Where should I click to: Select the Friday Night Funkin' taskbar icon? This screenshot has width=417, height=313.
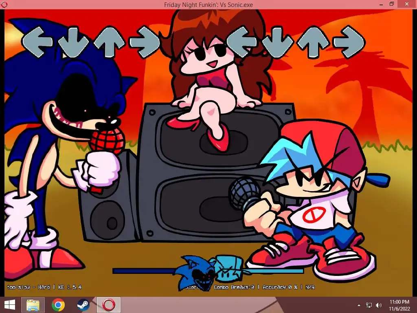coord(108,305)
